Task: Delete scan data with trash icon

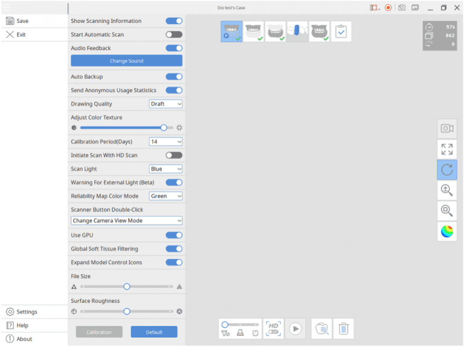Action: 344,329
